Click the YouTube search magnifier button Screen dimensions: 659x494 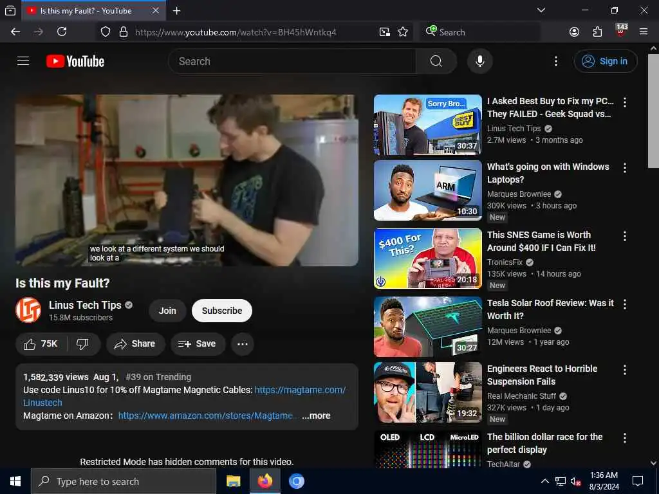[436, 61]
